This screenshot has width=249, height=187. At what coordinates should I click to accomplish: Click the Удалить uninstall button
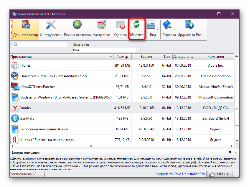tap(120, 29)
